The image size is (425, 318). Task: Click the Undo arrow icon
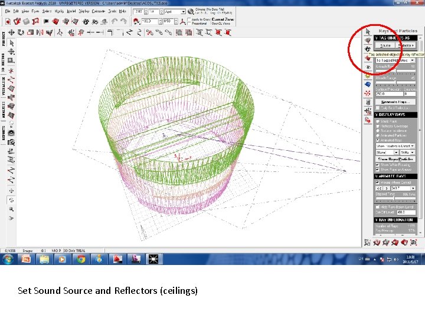click(115, 21)
